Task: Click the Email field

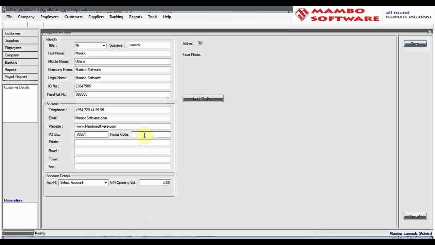Action: [123, 118]
